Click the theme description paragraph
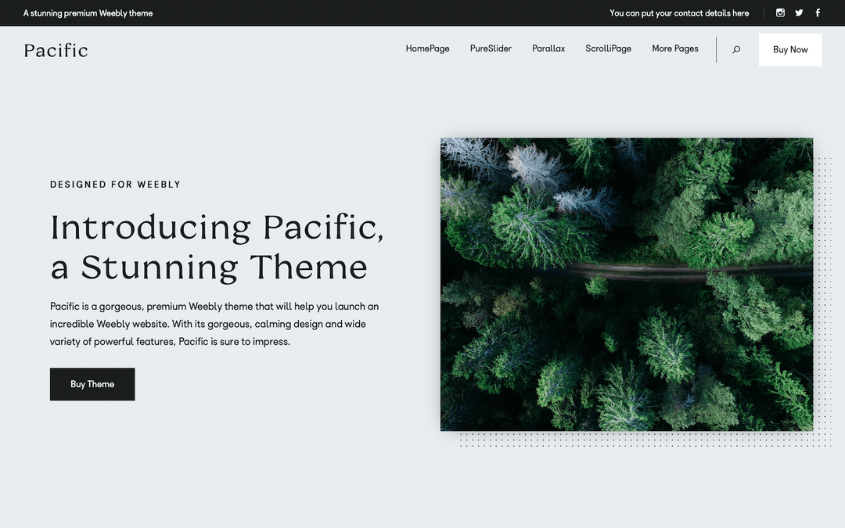Screen dimensions: 845x528 (213, 324)
